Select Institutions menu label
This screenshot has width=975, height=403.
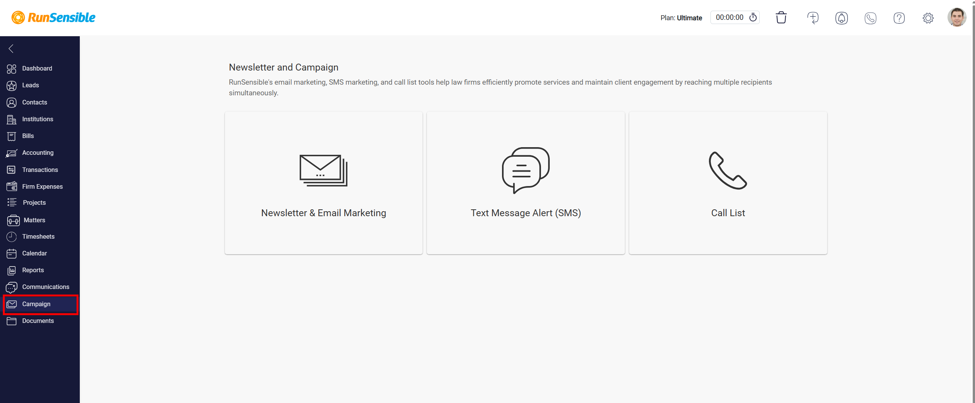38,119
